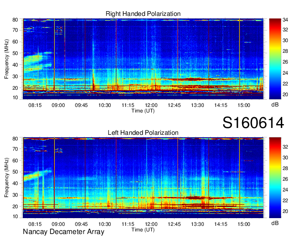This screenshot has height=237, width=293.
Task: Click the "Nancay Decameter Array" caption
Action: (x=63, y=232)
